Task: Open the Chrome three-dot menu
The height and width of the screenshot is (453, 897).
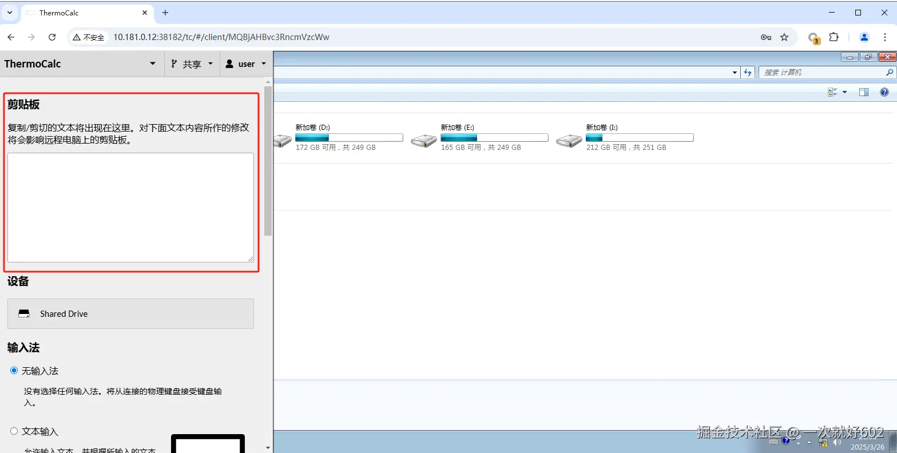Action: tap(885, 37)
